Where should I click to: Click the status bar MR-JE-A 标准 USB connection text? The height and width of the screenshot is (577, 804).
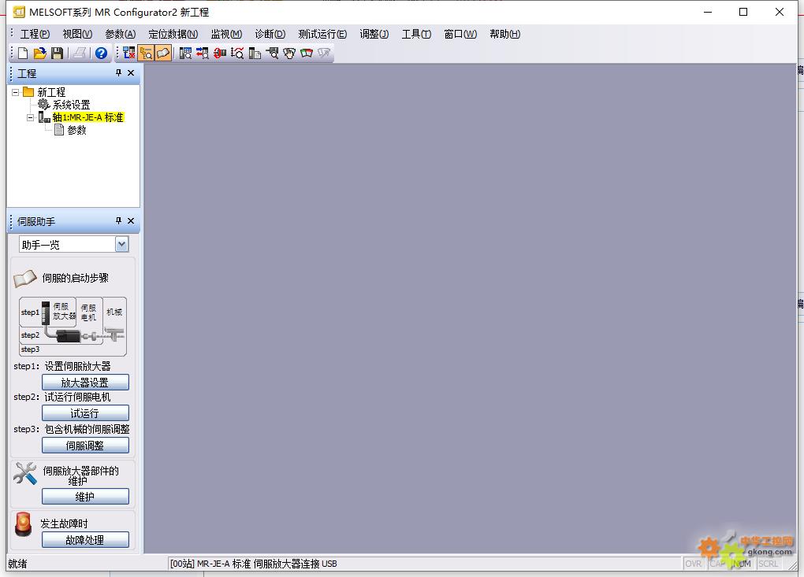coord(253,564)
